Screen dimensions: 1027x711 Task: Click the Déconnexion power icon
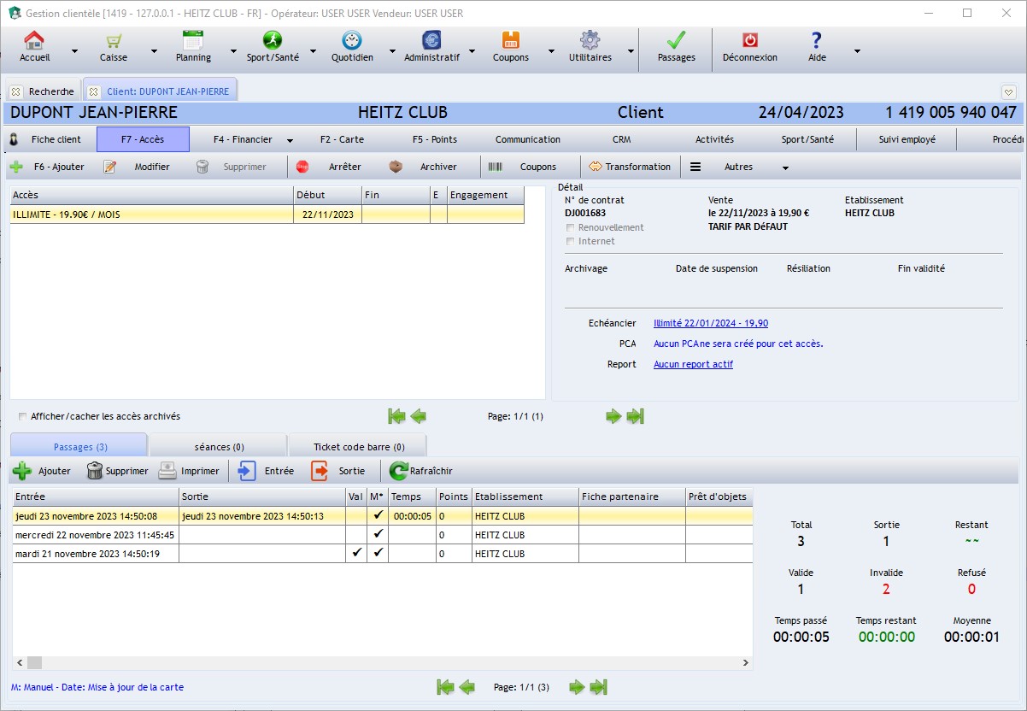749,40
